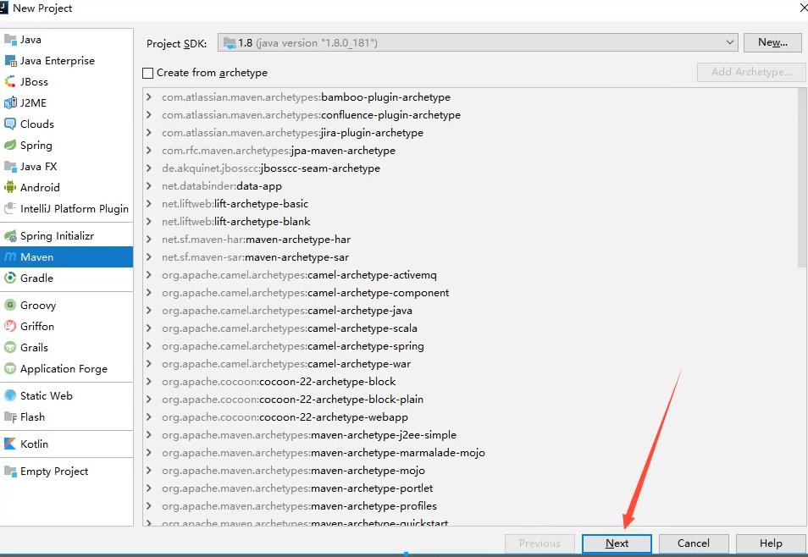Image resolution: width=808 pixels, height=557 pixels.
Task: Click New... SDK button
Action: point(772,42)
